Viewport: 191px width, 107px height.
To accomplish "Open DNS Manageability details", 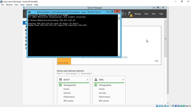I will (x=105, y=85).
